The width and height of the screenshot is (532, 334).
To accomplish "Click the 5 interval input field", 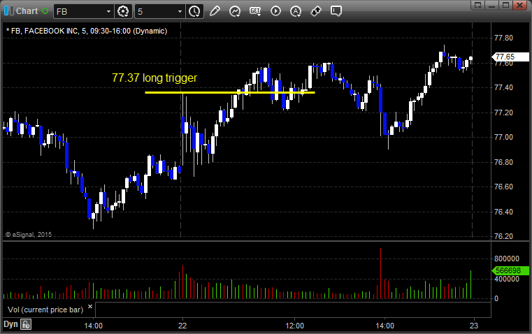I will (x=156, y=11).
